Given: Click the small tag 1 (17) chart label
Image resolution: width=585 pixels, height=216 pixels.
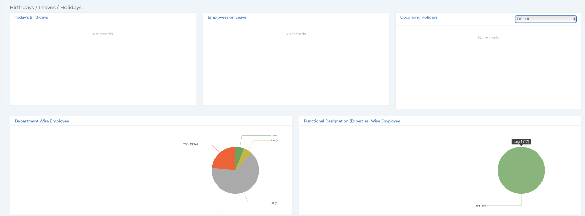Looking at the screenshot, I should [481, 206].
